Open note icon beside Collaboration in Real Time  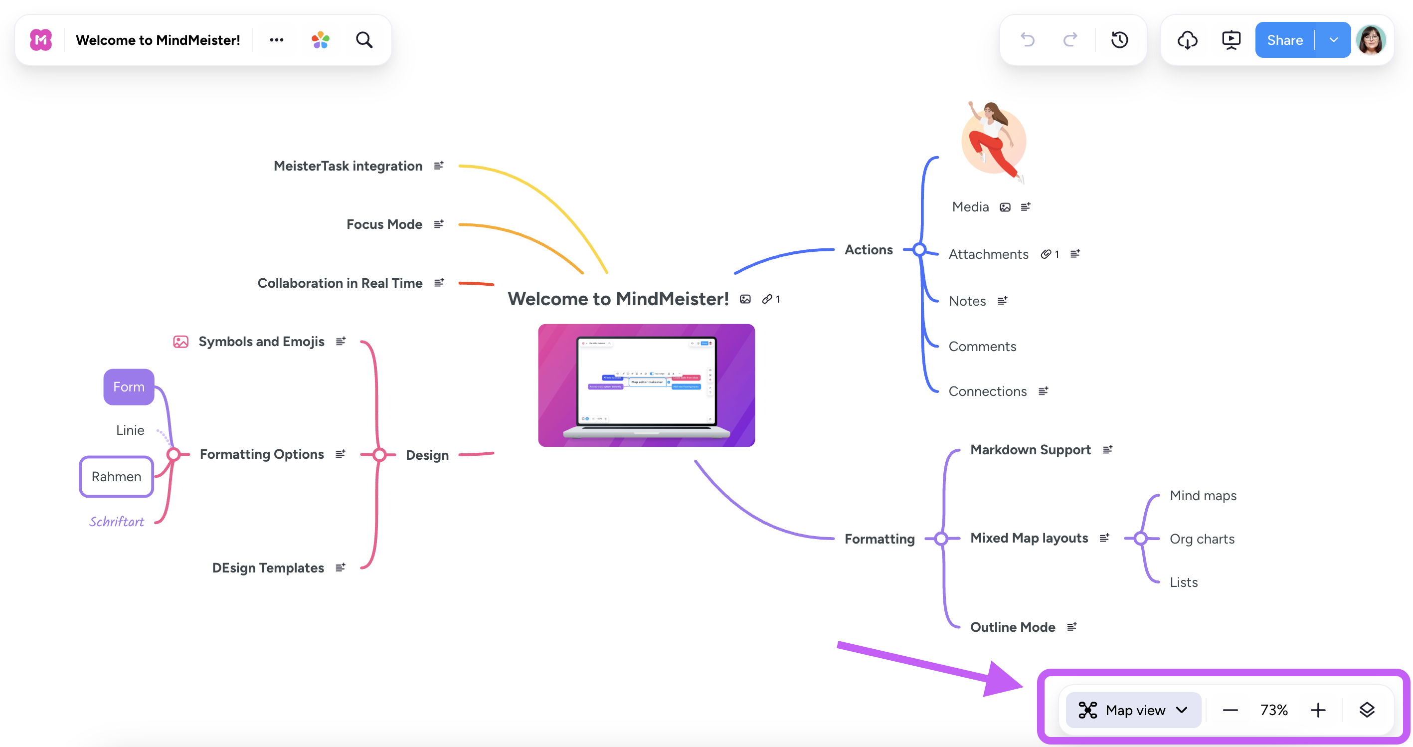[439, 282]
